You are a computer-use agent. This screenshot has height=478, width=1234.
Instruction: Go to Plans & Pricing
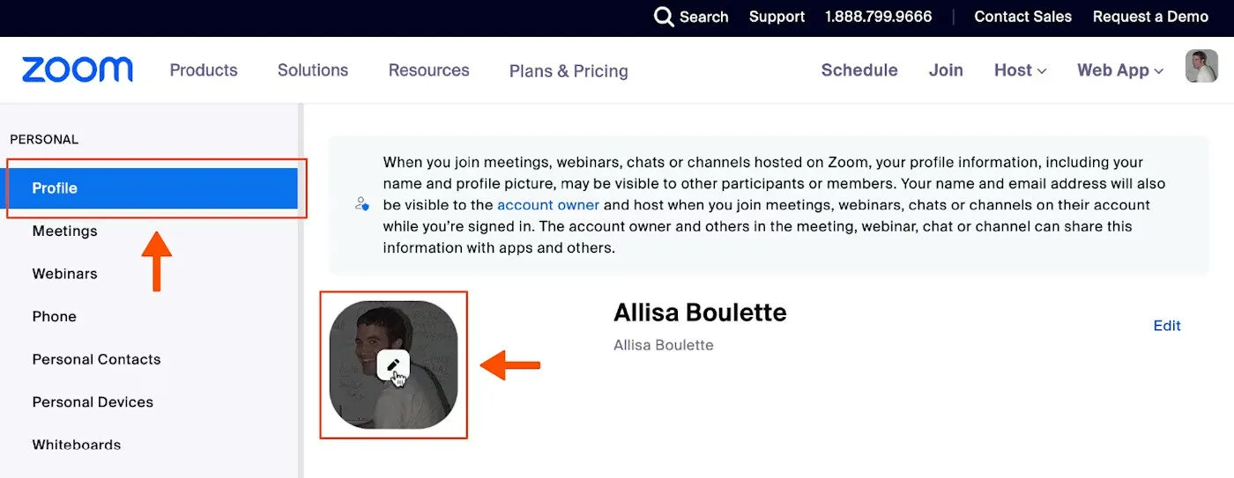tap(569, 71)
